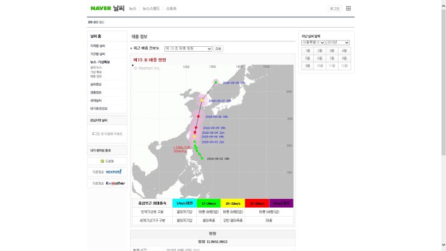Click the 로그인 login button
The width and height of the screenshot is (446, 251).
tap(334, 8)
